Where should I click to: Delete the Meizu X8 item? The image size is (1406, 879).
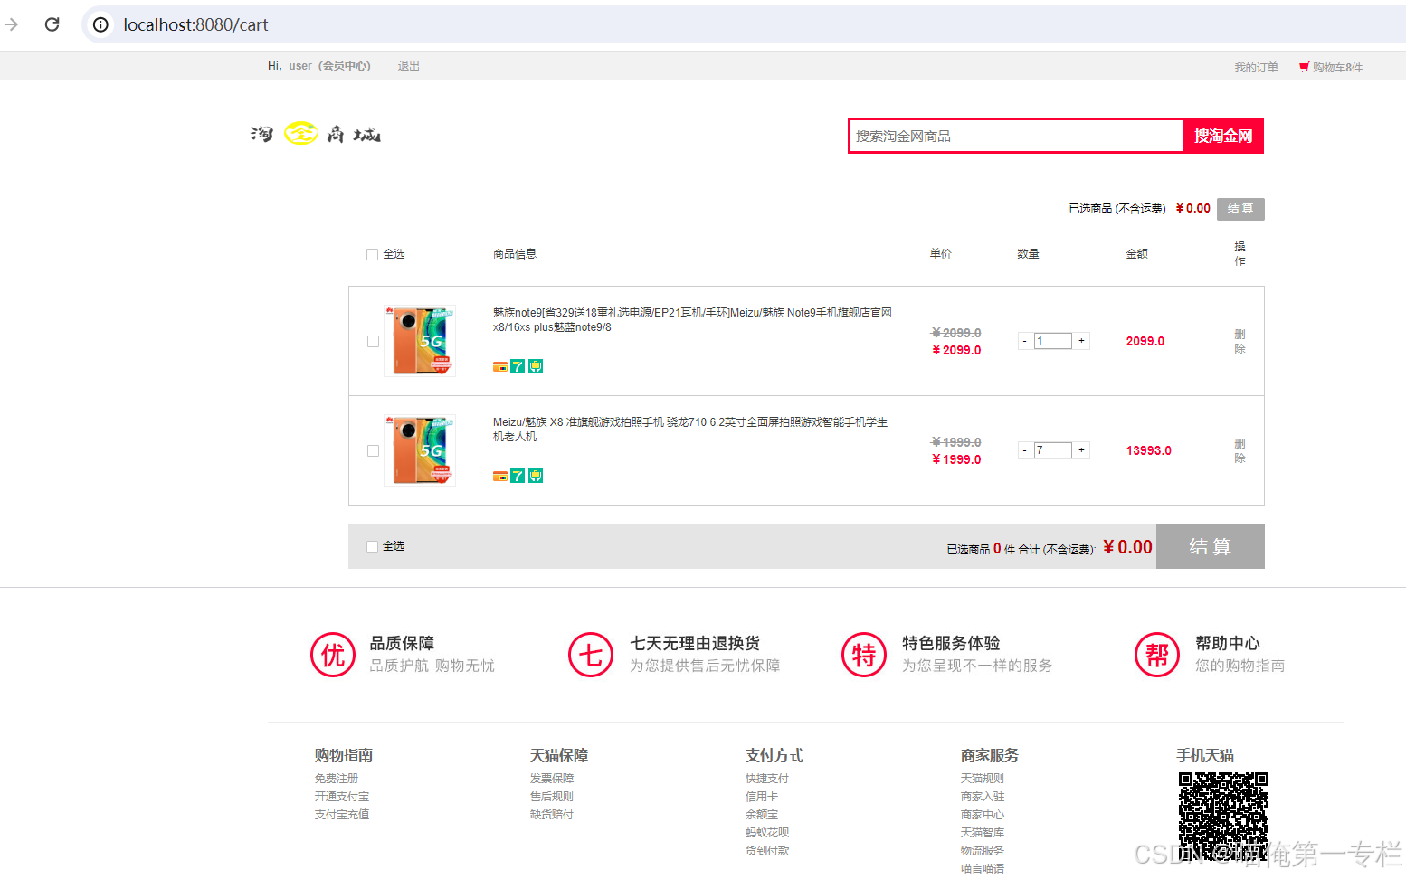pos(1240,450)
